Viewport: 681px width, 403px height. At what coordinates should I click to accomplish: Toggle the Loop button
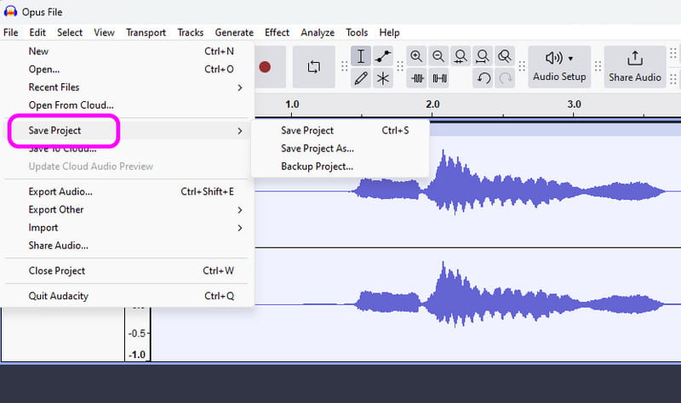point(314,67)
